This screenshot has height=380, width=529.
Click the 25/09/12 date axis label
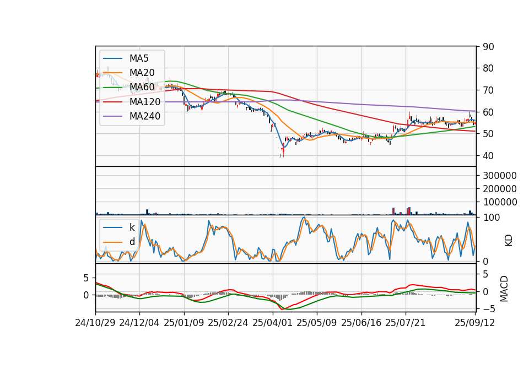coord(475,323)
